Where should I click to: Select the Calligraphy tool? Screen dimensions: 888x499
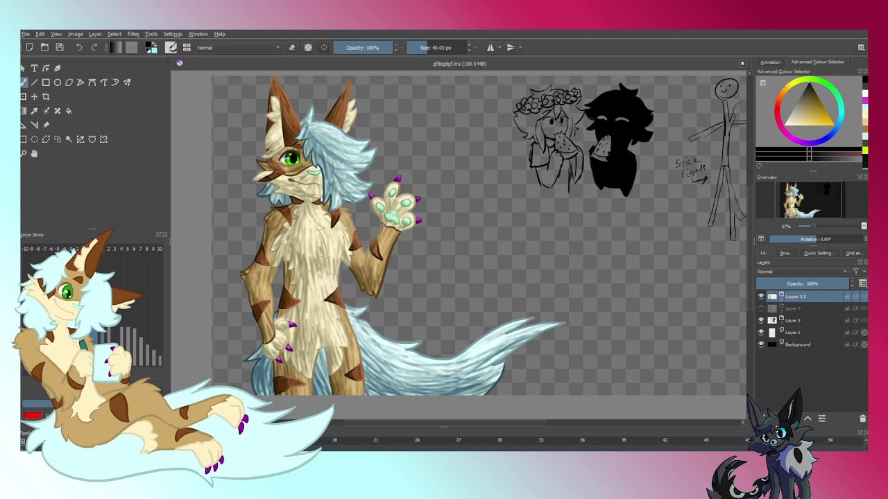pos(58,68)
